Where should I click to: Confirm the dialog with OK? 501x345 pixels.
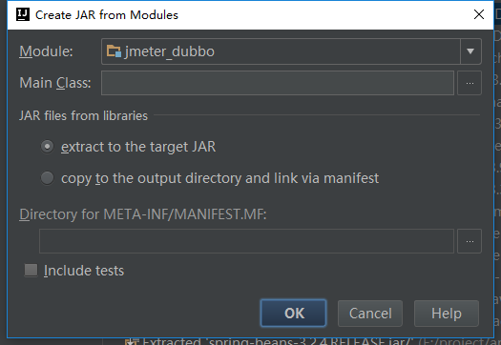point(293,314)
